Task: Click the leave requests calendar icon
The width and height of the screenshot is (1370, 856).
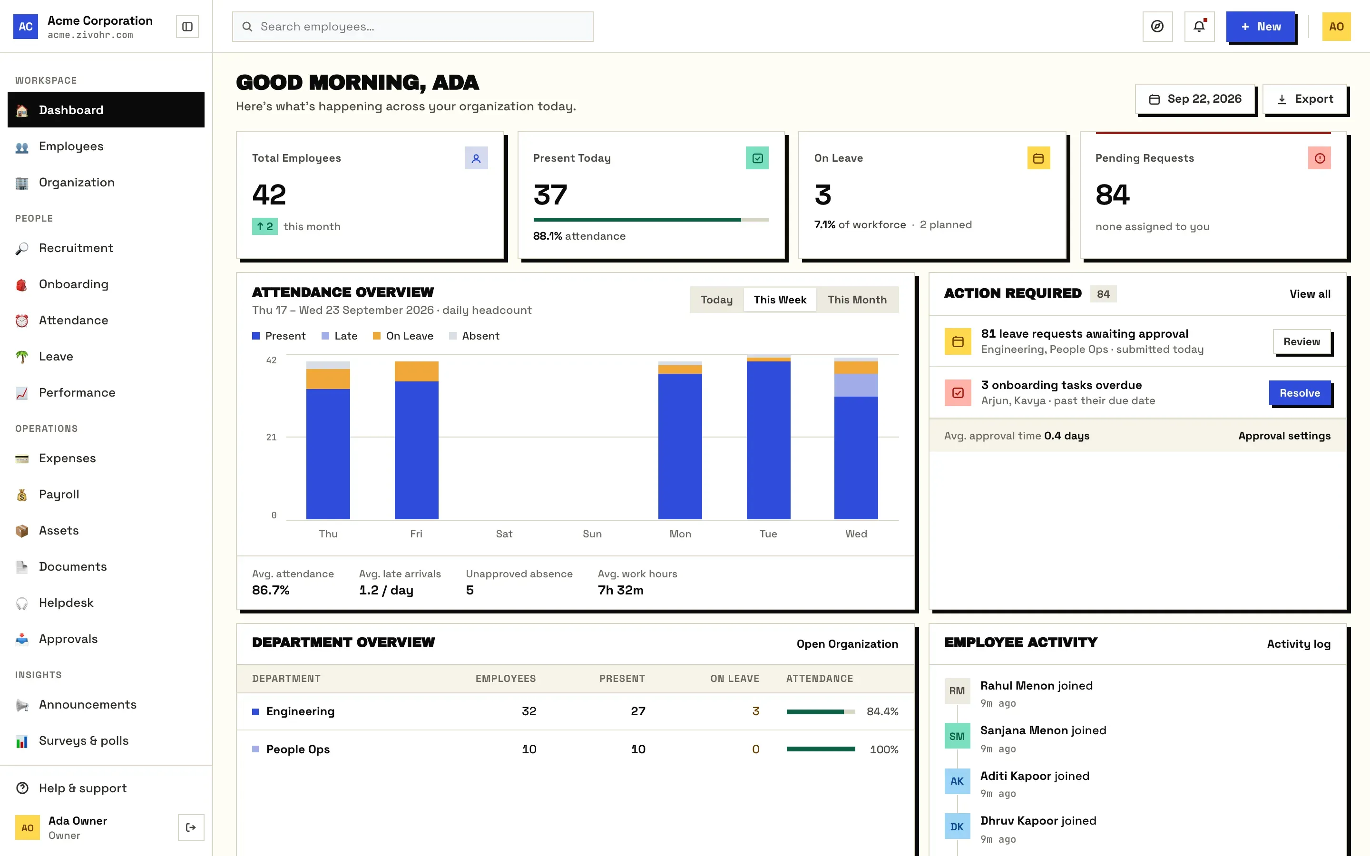Action: coord(958,341)
